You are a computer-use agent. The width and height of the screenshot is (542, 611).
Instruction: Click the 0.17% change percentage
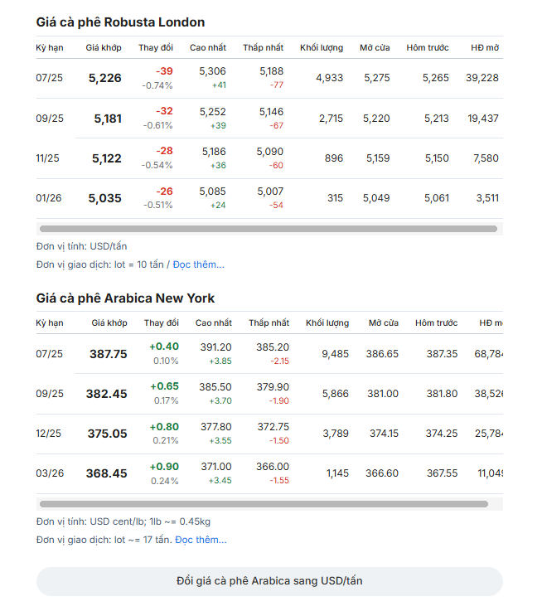166,400
